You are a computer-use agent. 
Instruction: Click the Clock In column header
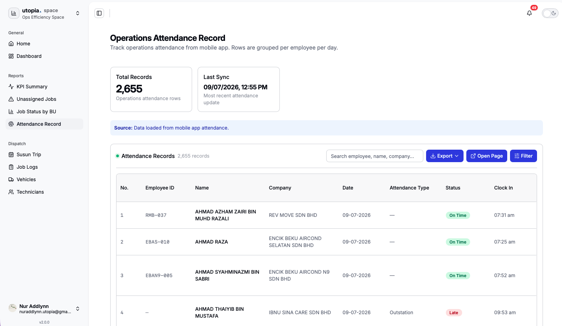503,188
